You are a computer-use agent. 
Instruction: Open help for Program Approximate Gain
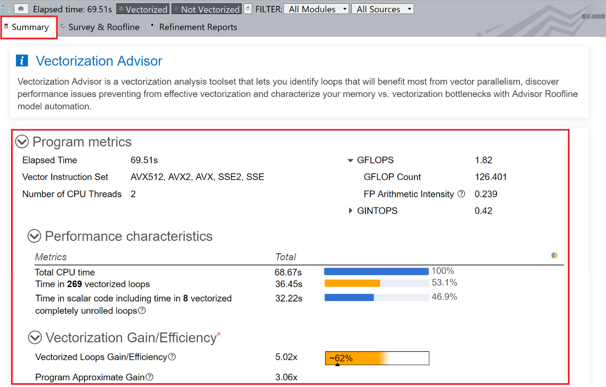coord(149,377)
